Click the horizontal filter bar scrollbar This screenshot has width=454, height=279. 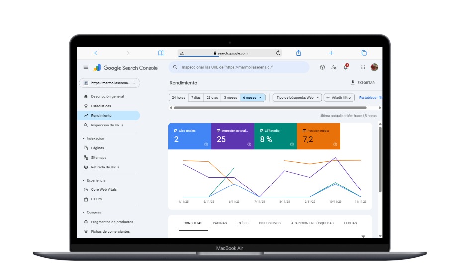tap(270, 107)
